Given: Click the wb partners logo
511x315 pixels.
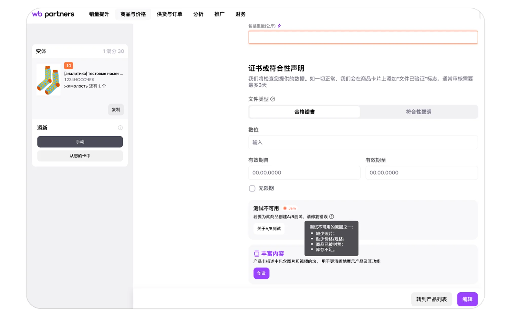Looking at the screenshot, I should 53,14.
